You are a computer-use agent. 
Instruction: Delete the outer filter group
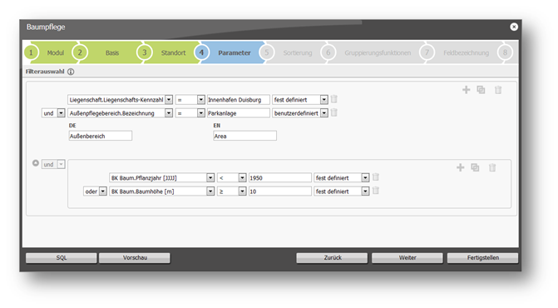498,90
